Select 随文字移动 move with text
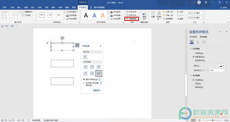Image resolution: width=230 pixels, height=122 pixels. point(90,79)
